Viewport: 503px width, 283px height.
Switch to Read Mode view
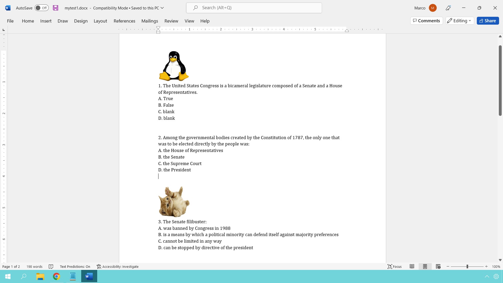[412, 266]
